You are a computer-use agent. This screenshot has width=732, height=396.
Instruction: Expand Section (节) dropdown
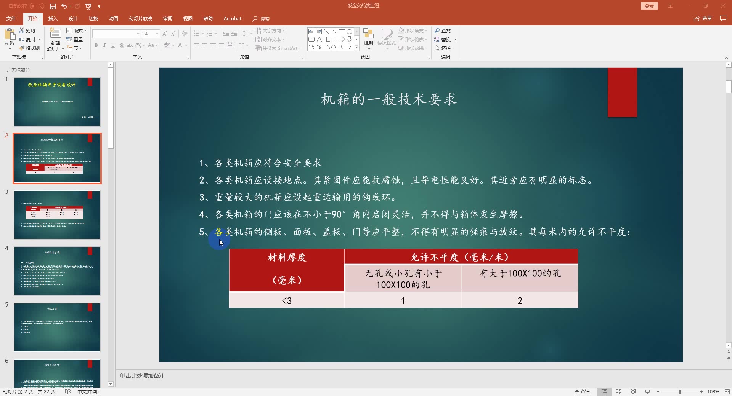[74, 48]
